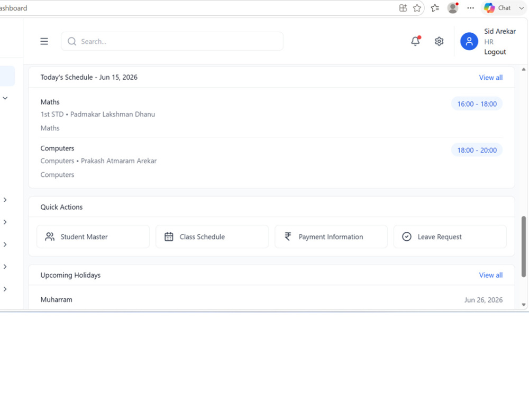Open the hamburger menu icon
The width and height of the screenshot is (529, 396).
click(44, 41)
